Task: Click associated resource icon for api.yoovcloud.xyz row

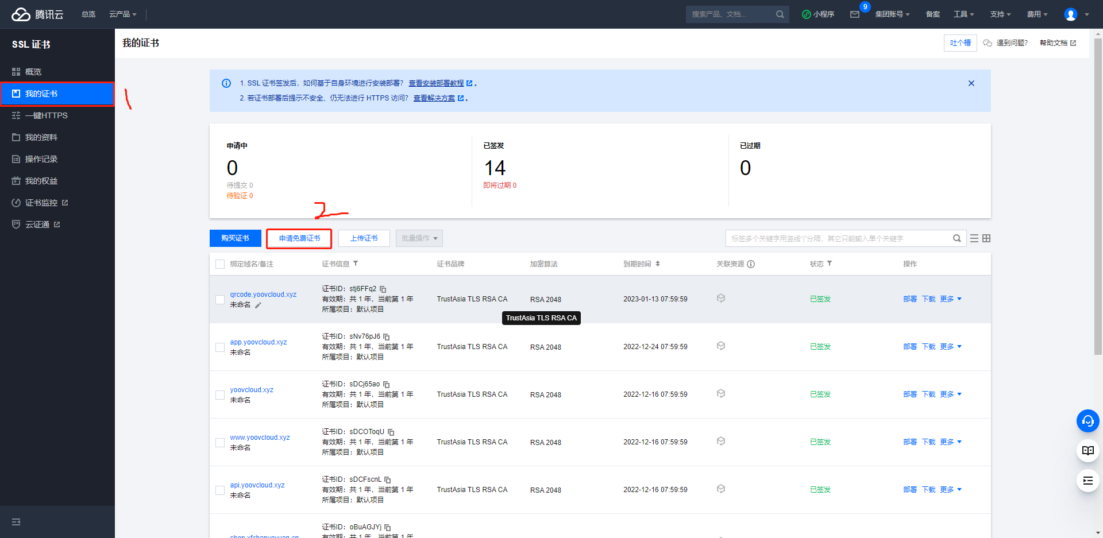Action: coord(721,489)
